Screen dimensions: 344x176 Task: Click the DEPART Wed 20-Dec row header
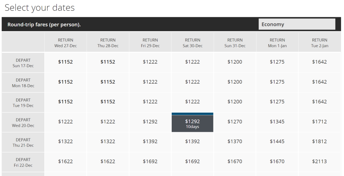click(23, 123)
